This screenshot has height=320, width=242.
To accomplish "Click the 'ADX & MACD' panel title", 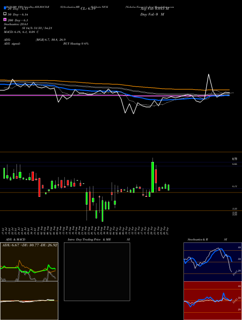I will tap(15, 240).
